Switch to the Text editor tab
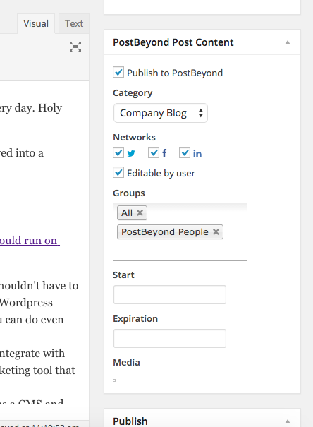This screenshot has width=313, height=427. coord(74,24)
